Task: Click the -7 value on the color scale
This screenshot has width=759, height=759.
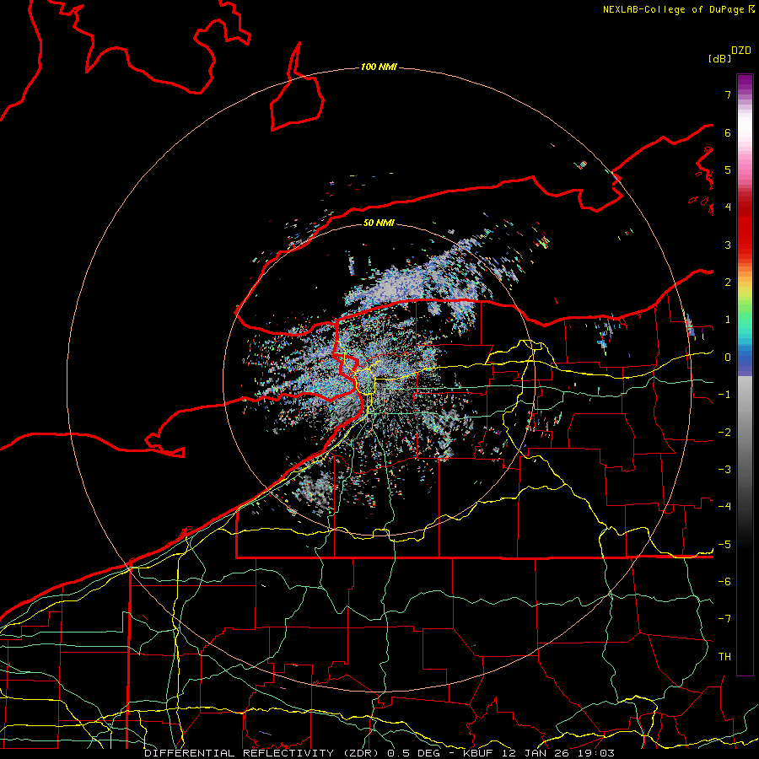Action: click(724, 619)
